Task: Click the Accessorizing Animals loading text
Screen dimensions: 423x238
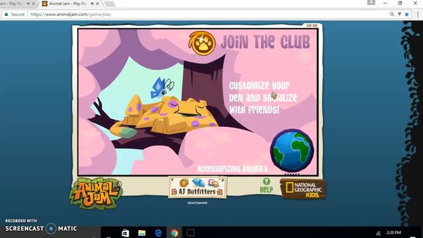Action: [x=232, y=169]
